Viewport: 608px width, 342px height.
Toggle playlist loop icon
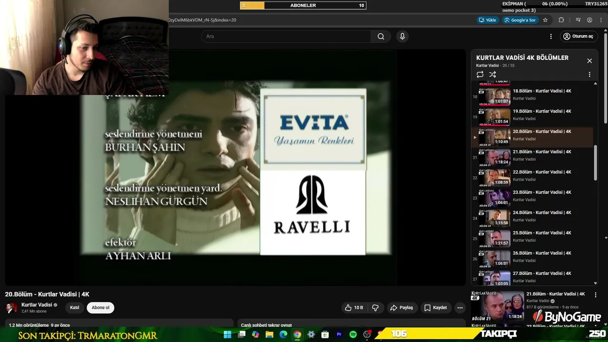click(x=480, y=75)
